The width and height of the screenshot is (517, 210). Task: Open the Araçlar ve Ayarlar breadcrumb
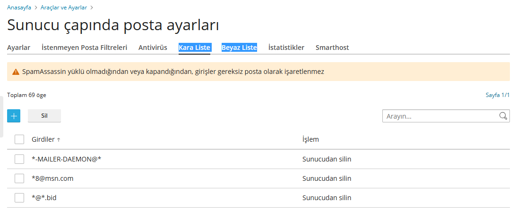64,7
